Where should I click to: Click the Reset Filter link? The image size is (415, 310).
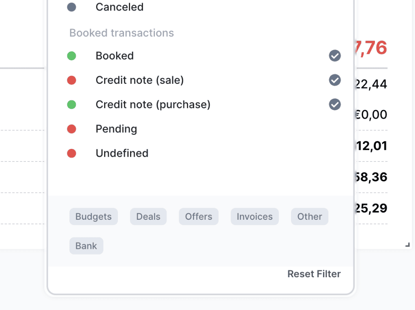pos(314,274)
